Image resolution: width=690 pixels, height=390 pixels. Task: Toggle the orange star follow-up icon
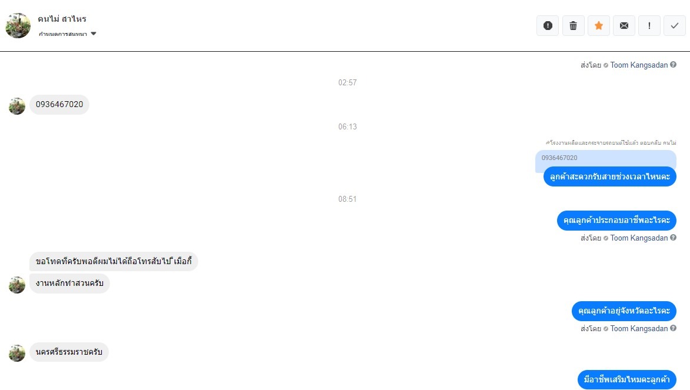pos(598,25)
